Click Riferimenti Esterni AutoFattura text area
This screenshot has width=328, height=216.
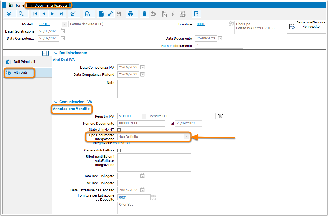[154, 162]
